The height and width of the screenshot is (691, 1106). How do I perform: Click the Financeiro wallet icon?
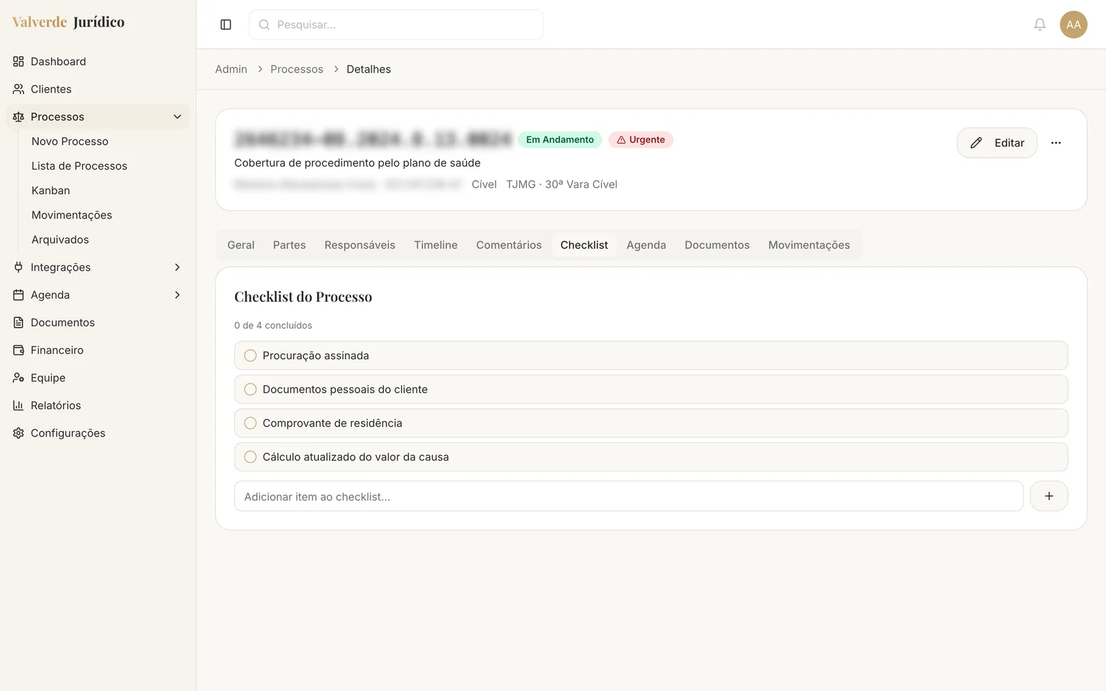tap(19, 350)
